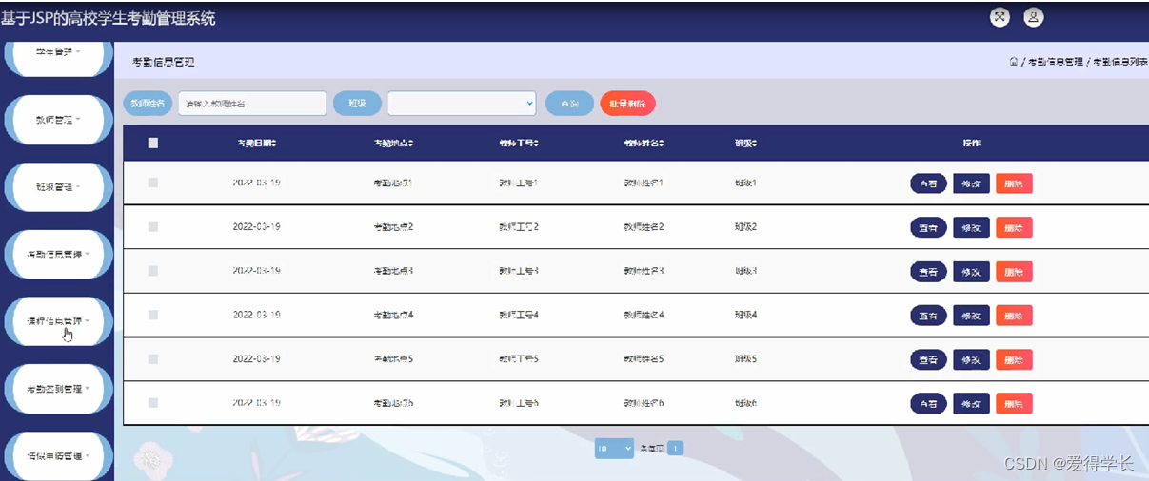Check the row with 考勤地点2

click(153, 227)
